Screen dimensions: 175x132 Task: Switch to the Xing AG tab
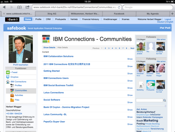click(x=52, y=14)
